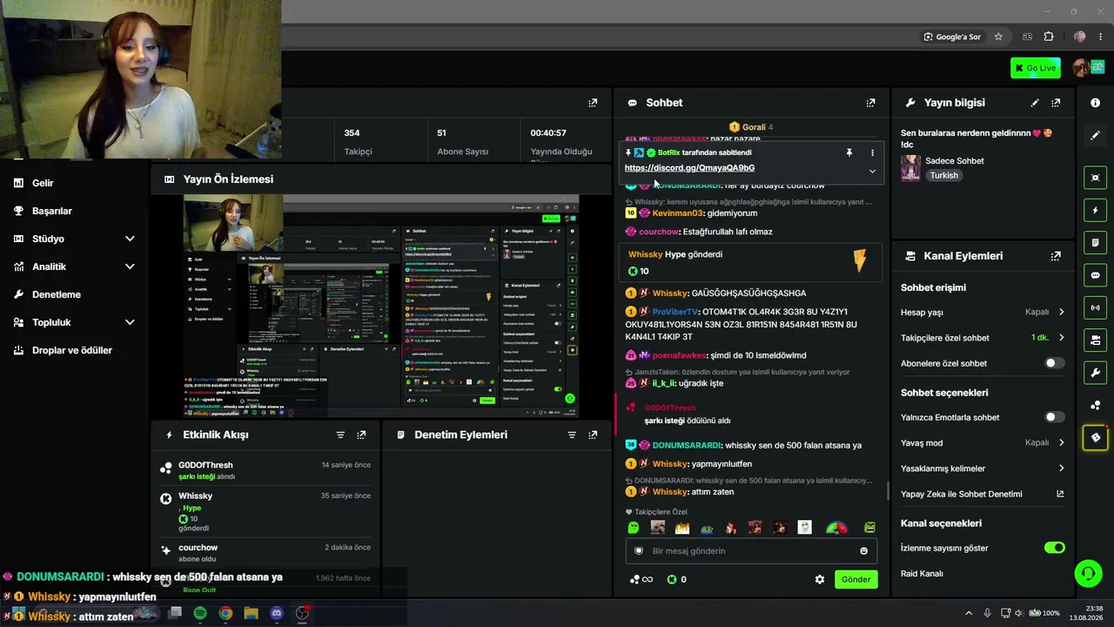Edit stream info with the pencil icon

1035,103
